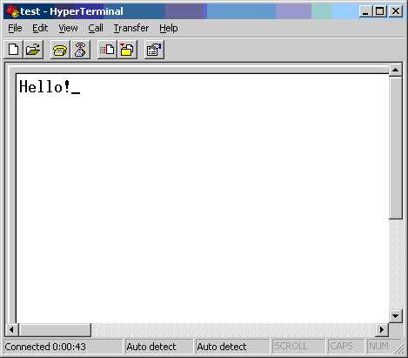
Task: Click the vertical scrollbar thumb
Action: click(396, 147)
